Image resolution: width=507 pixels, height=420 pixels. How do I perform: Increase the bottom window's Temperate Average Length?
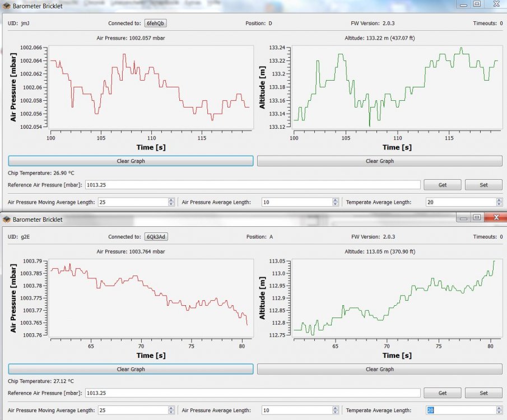[498, 408]
